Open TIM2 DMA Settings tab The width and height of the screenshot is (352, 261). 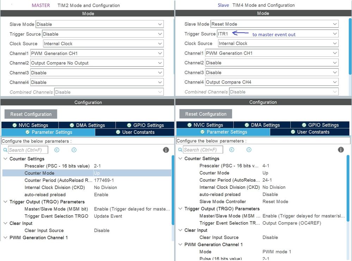tap(87, 125)
